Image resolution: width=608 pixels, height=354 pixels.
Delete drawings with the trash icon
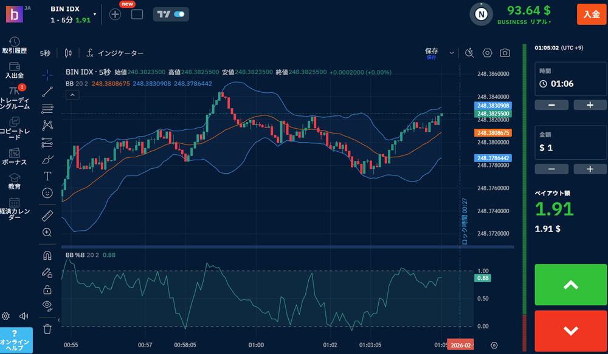click(47, 329)
